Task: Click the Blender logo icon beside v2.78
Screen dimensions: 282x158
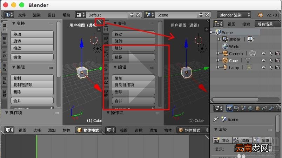Action: point(260,15)
